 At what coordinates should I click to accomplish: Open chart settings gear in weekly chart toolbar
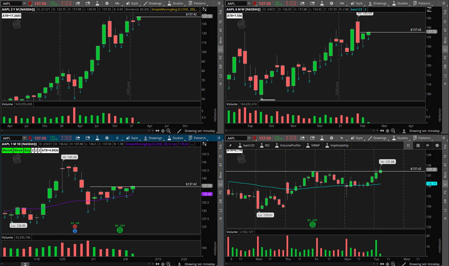(332, 3)
